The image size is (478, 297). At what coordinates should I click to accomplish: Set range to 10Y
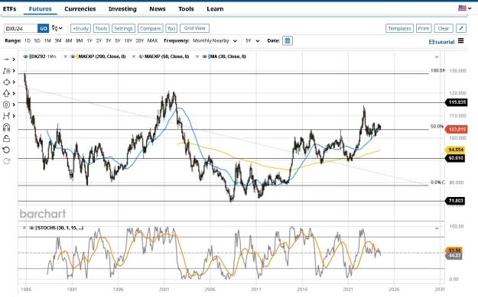[x=128, y=40]
